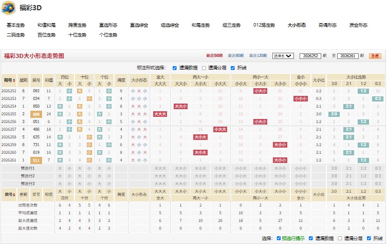
Task: Open 跨度走势 navigation item
Action: [x=77, y=25]
